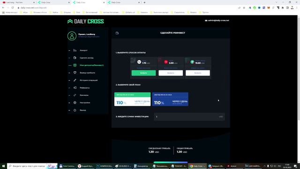The height and width of the screenshot is (169, 300).
Task: Click the Windows taskbar search box
Action: pos(32,166)
